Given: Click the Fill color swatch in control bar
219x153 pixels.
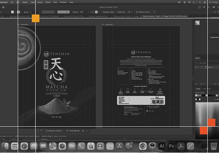Looking at the screenshot, I should click(12, 12).
